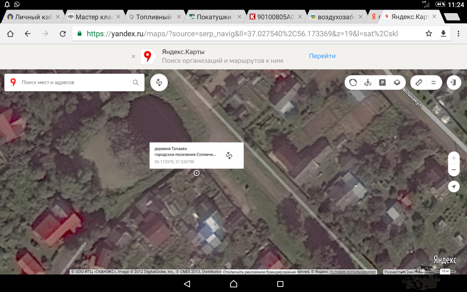Open notification bell in status bar
The height and width of the screenshot is (292, 467).
7,4
